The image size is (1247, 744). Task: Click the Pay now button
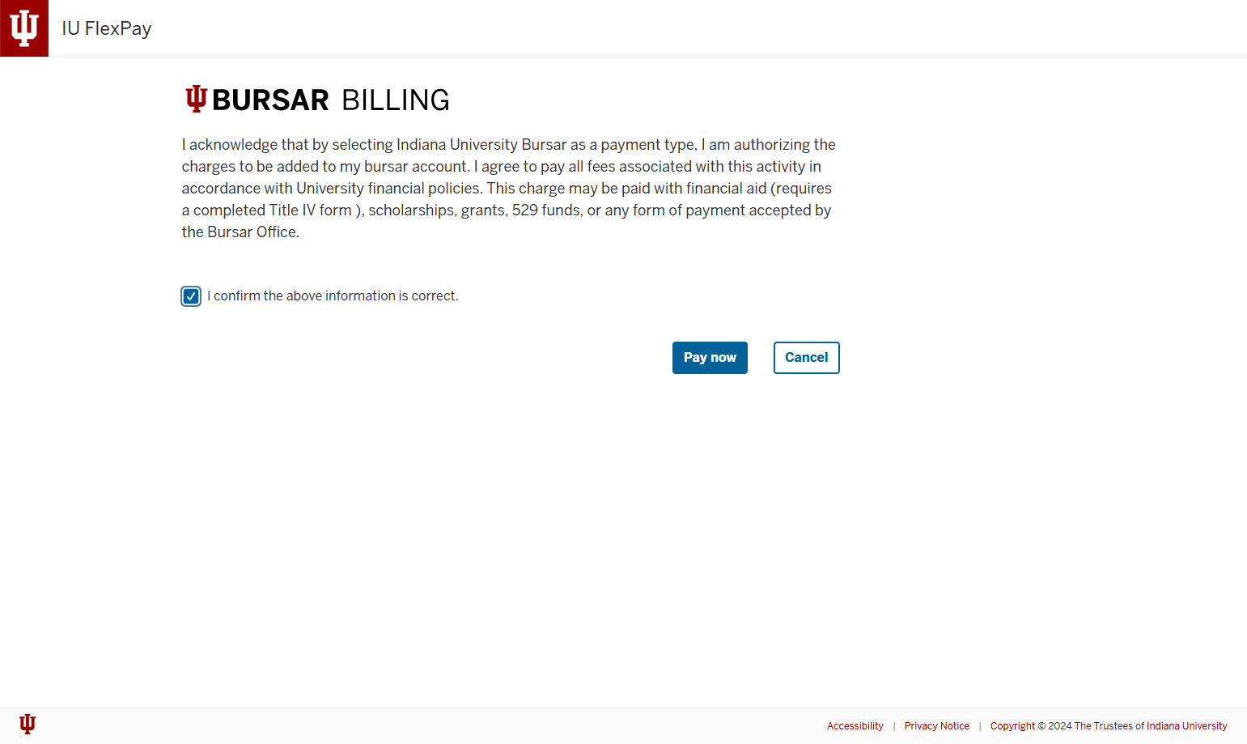(710, 358)
